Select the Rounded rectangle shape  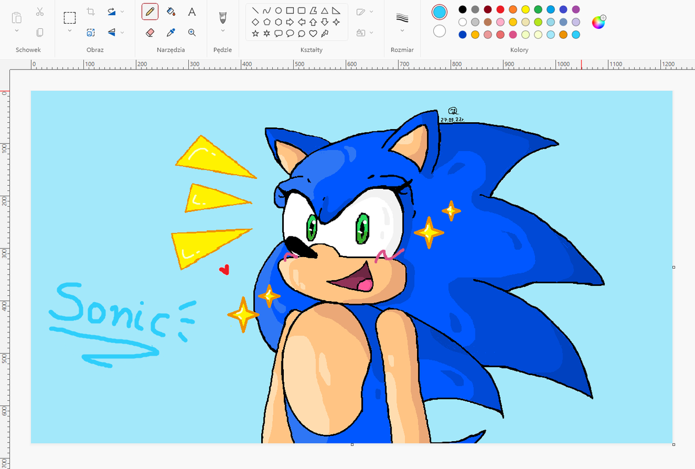[x=302, y=10]
